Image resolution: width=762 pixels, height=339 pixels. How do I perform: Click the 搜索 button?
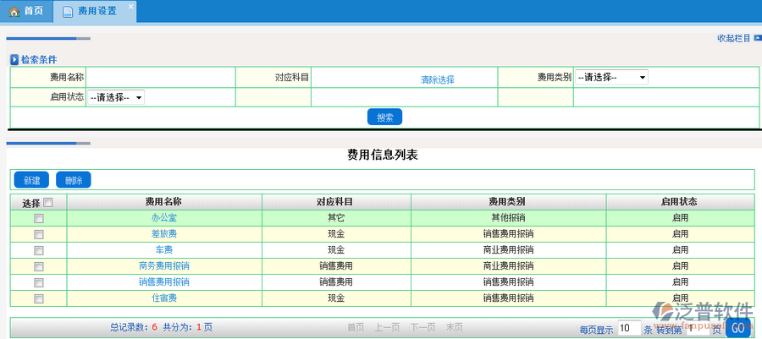(x=384, y=118)
